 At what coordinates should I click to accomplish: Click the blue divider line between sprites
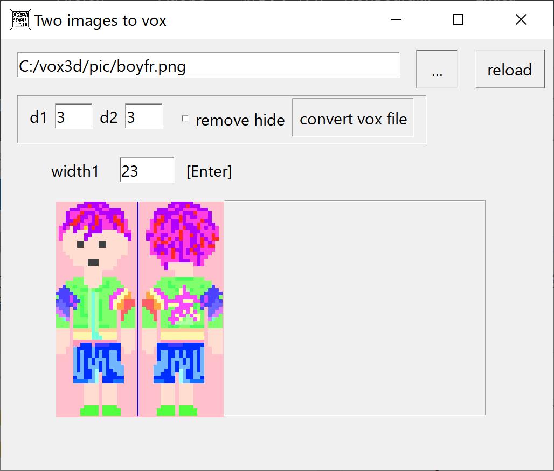point(138,308)
